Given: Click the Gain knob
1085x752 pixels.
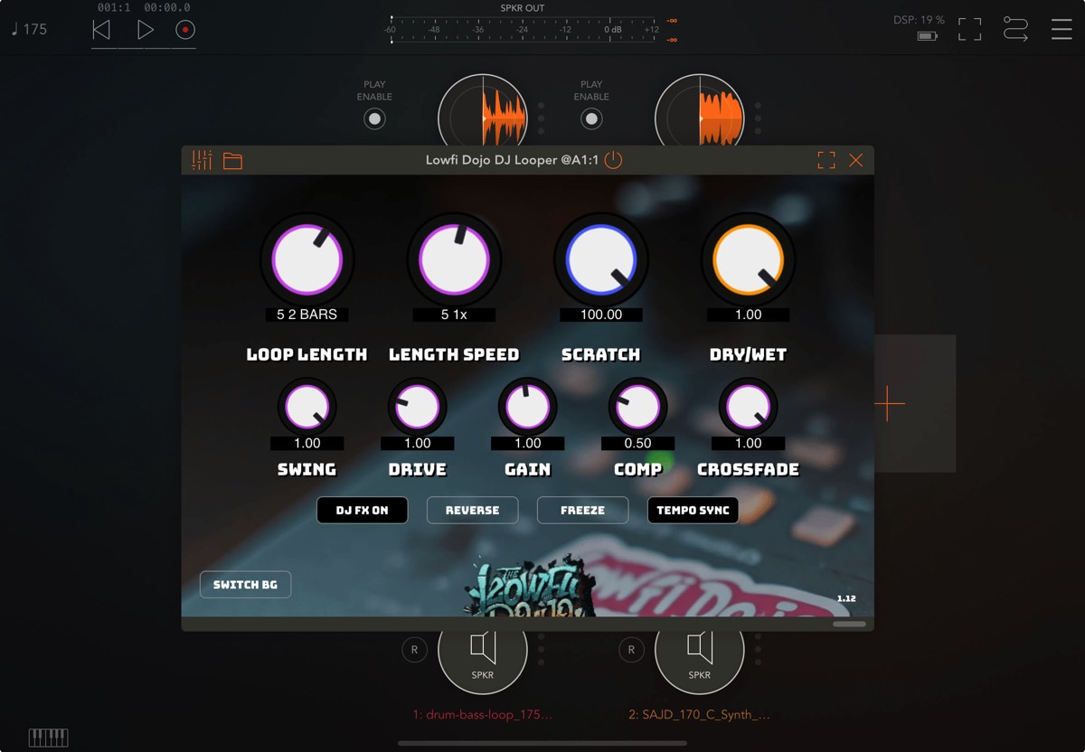Looking at the screenshot, I should (x=528, y=407).
